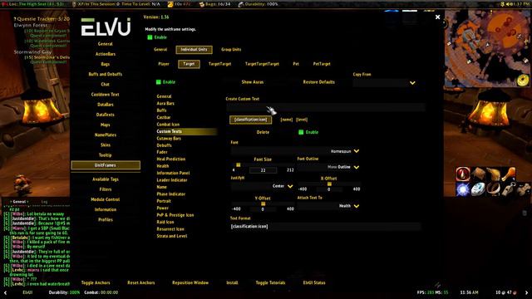This screenshot has width=532, height=299.
Task: Click the Durability anvil icon in top bar
Action: pos(240,4)
